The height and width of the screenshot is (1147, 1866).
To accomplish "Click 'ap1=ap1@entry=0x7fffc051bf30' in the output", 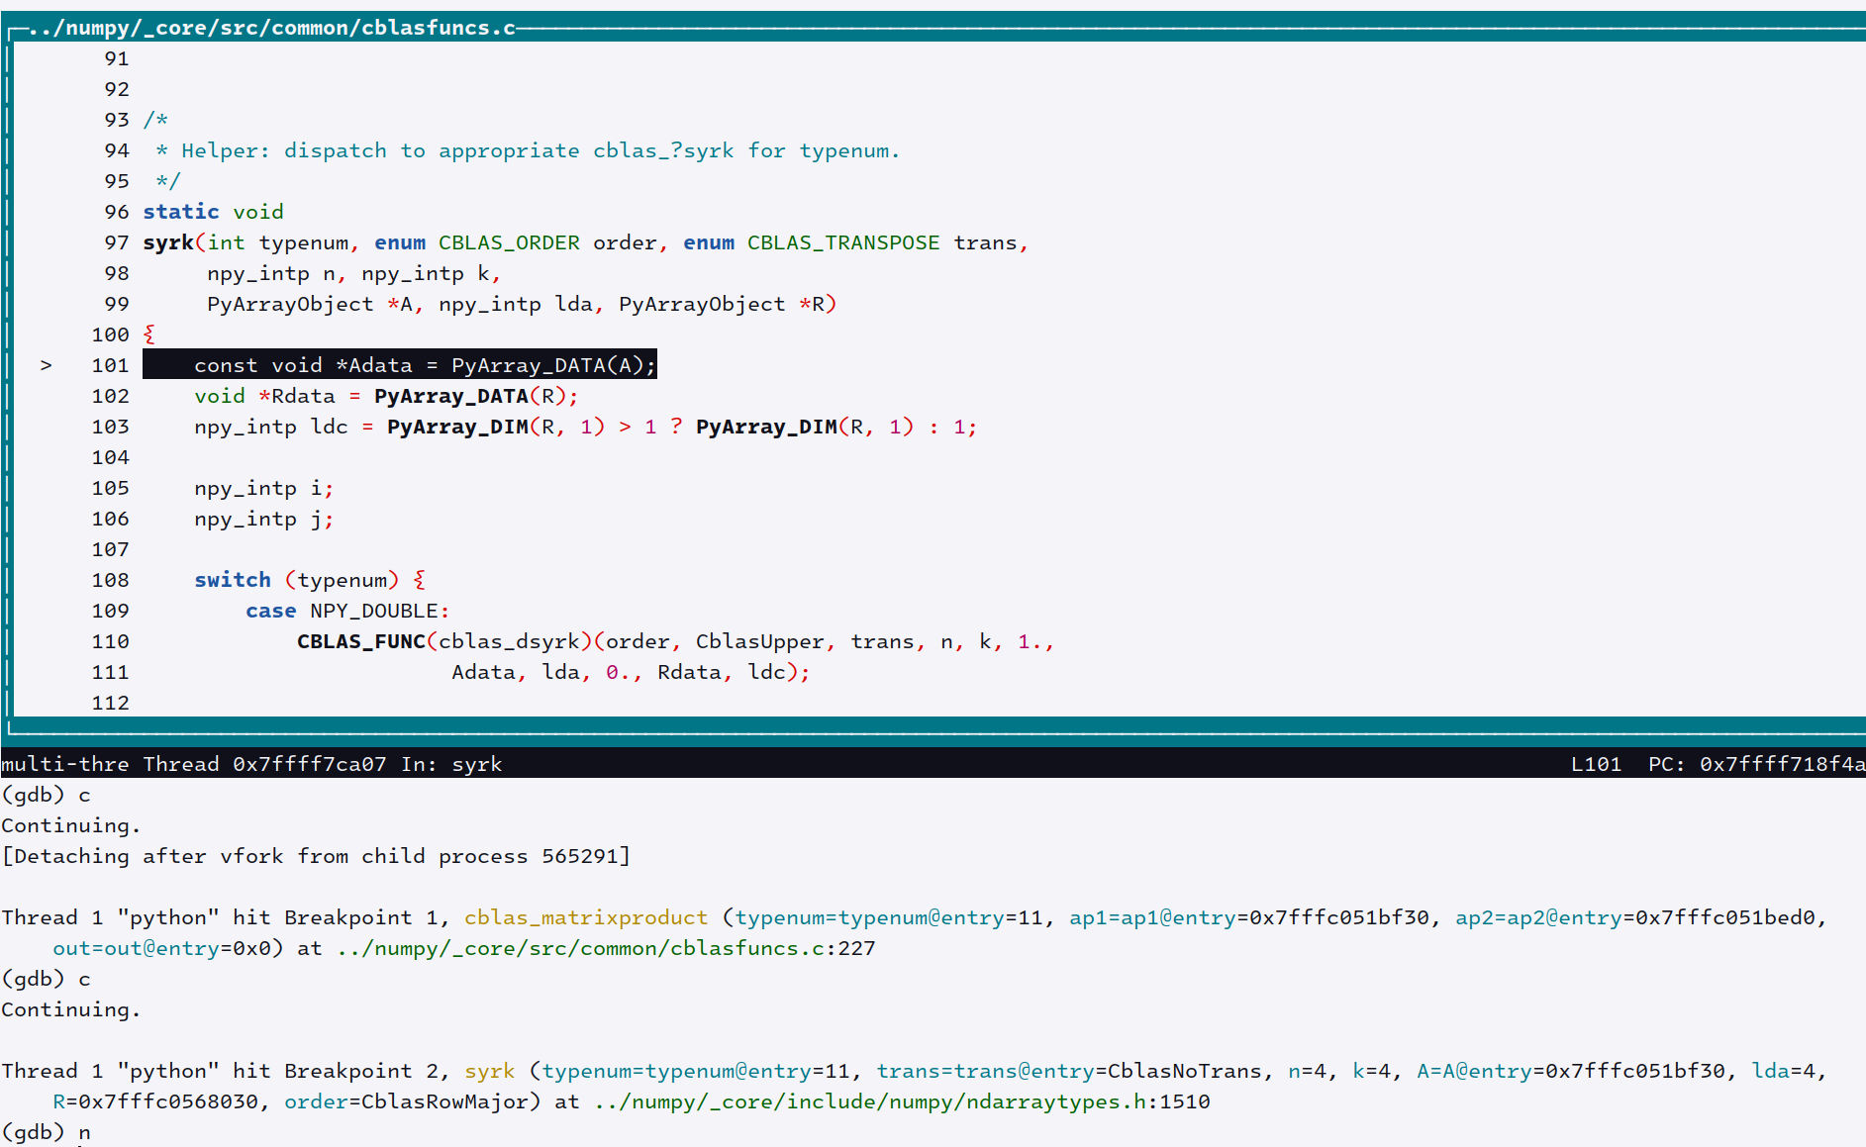I will click(1249, 917).
